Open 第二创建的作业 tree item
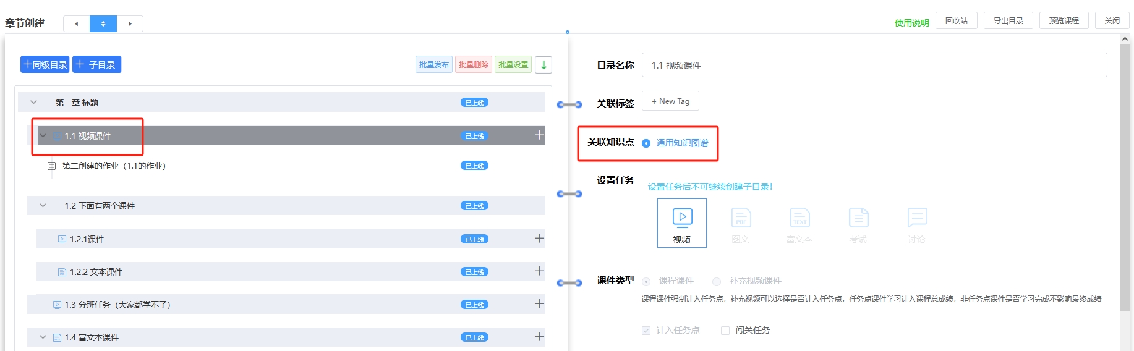 click(x=113, y=166)
